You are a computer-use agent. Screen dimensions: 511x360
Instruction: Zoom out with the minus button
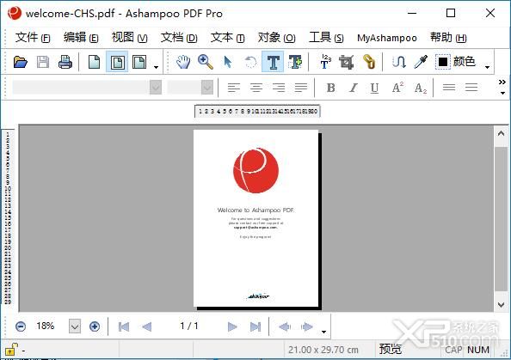[21, 326]
